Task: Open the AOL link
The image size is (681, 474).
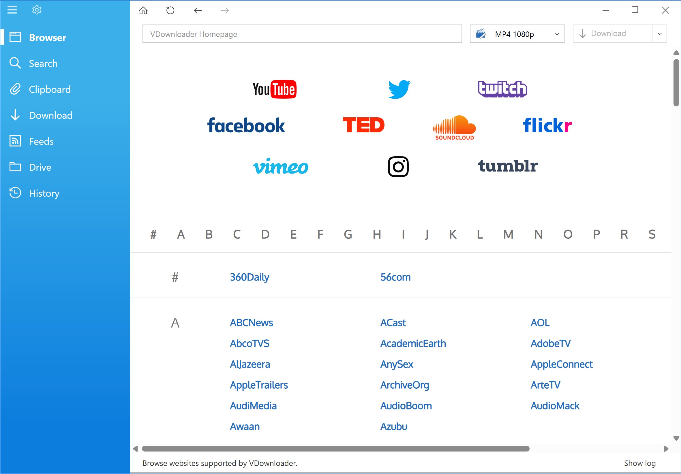Action: pyautogui.click(x=540, y=322)
